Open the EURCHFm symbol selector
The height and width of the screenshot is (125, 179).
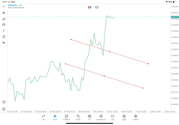pos(13,5)
